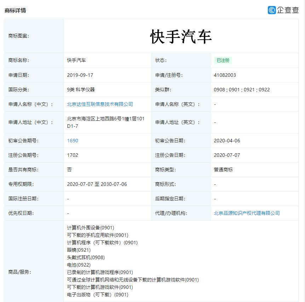Click the large 快手汽车 trademark image
Screen dimensions: 305x302
point(181,37)
